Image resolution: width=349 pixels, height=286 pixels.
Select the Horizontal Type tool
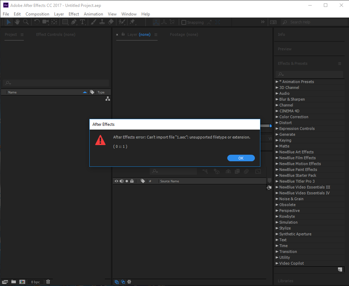82,22
